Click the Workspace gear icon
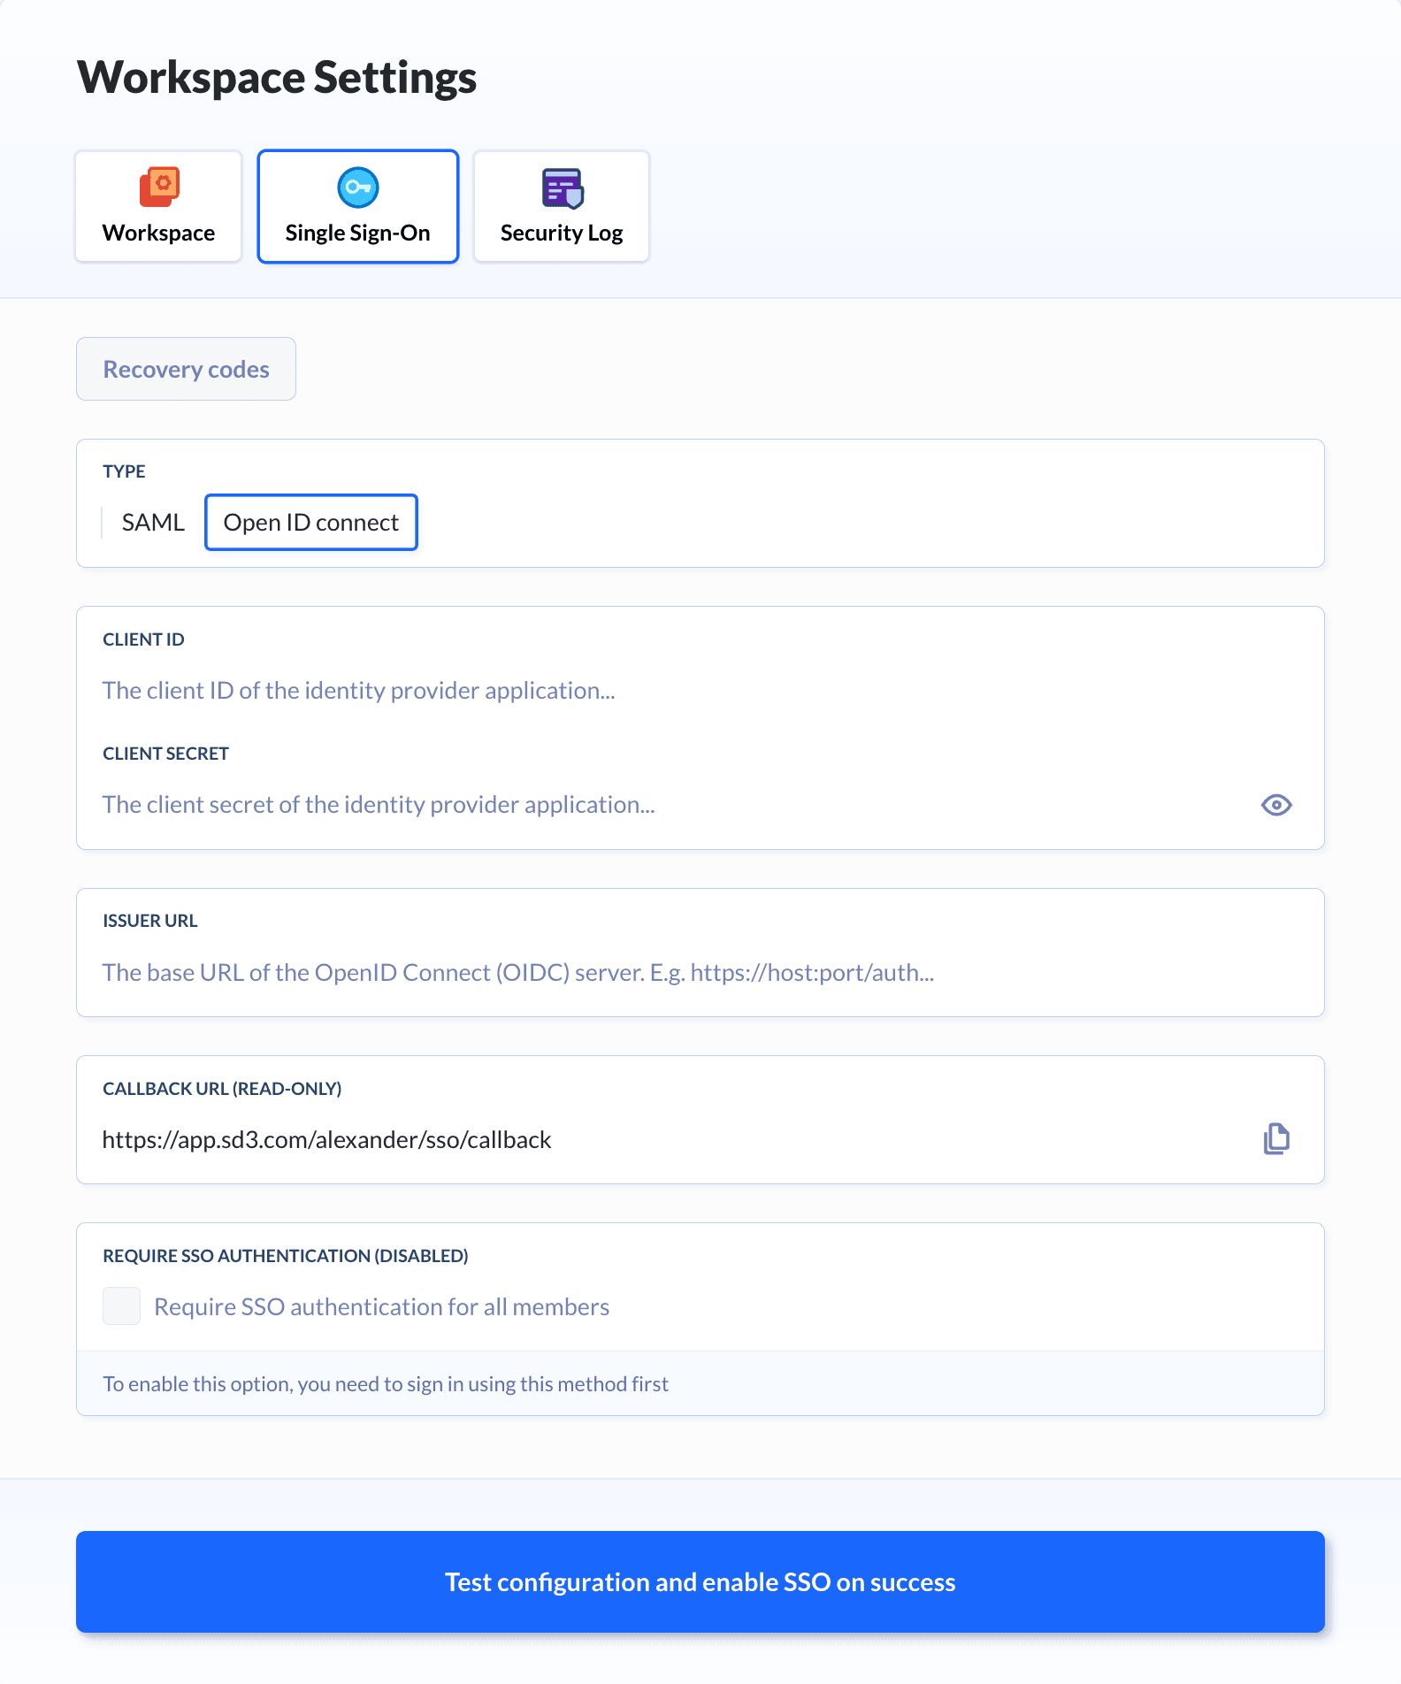The height and width of the screenshot is (1684, 1401). coord(161,187)
